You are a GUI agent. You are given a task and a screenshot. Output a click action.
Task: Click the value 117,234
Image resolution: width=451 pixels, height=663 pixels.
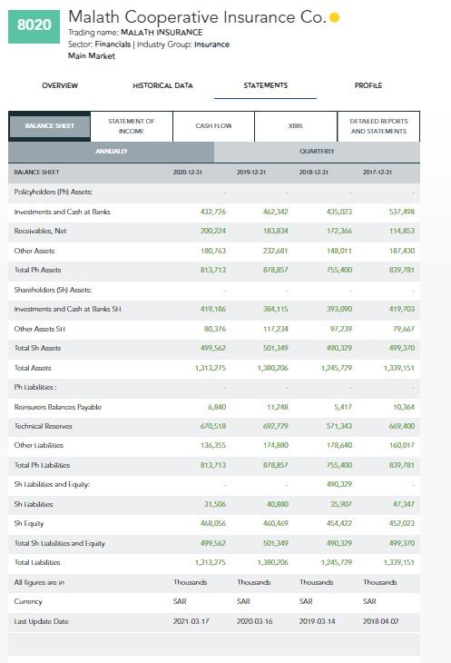[x=275, y=329]
